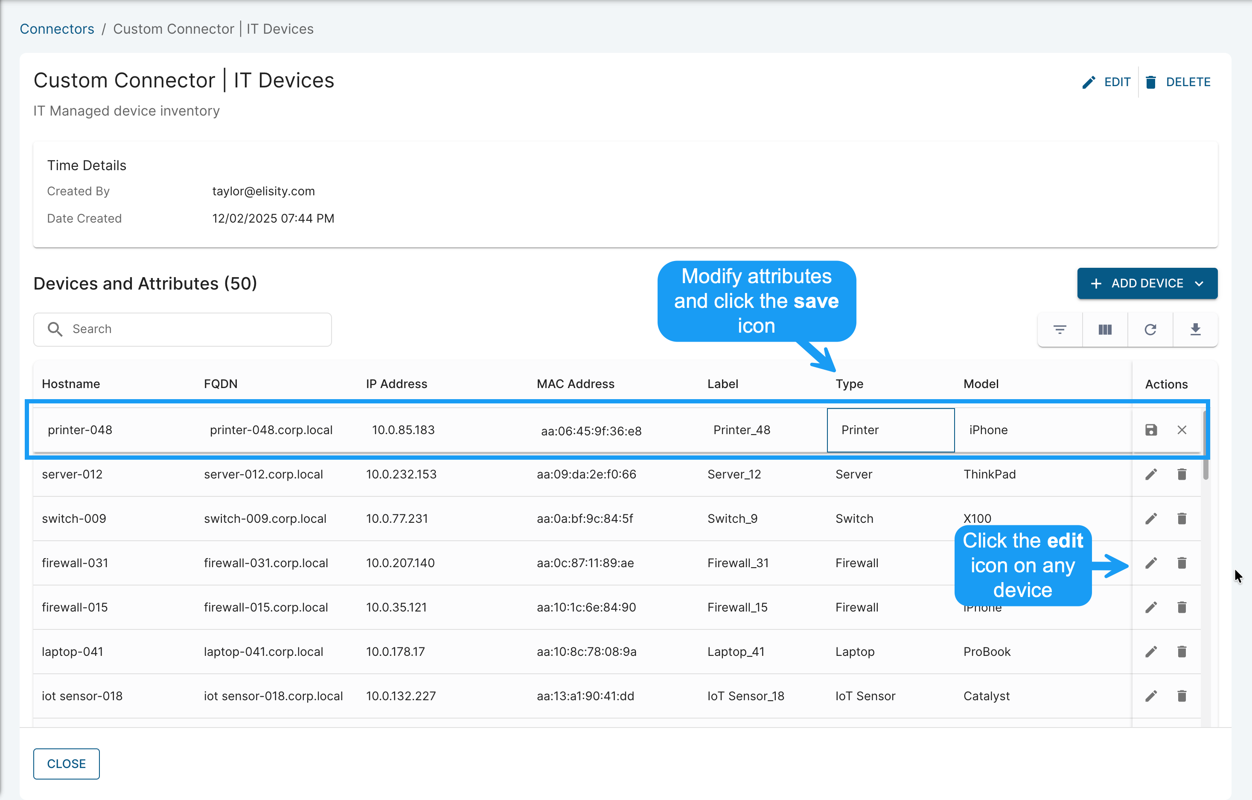Select the IoT Sensor type cell

(x=866, y=696)
